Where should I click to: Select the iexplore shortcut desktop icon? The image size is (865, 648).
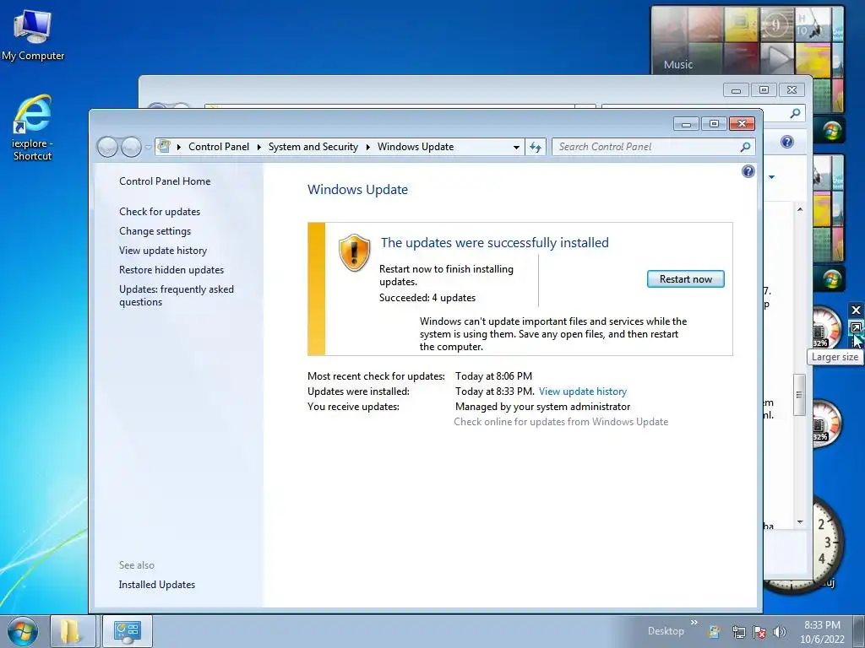coord(33,128)
